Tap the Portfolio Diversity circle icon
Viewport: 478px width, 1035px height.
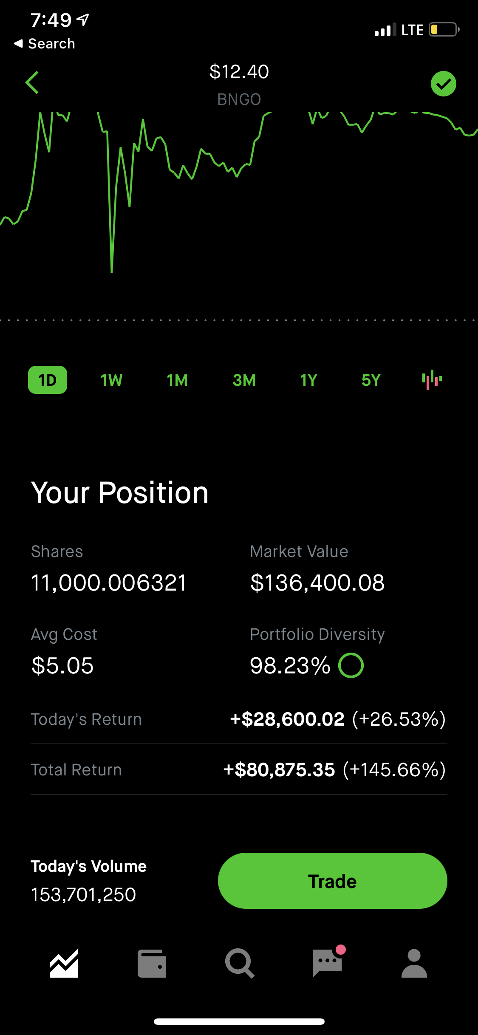click(351, 665)
